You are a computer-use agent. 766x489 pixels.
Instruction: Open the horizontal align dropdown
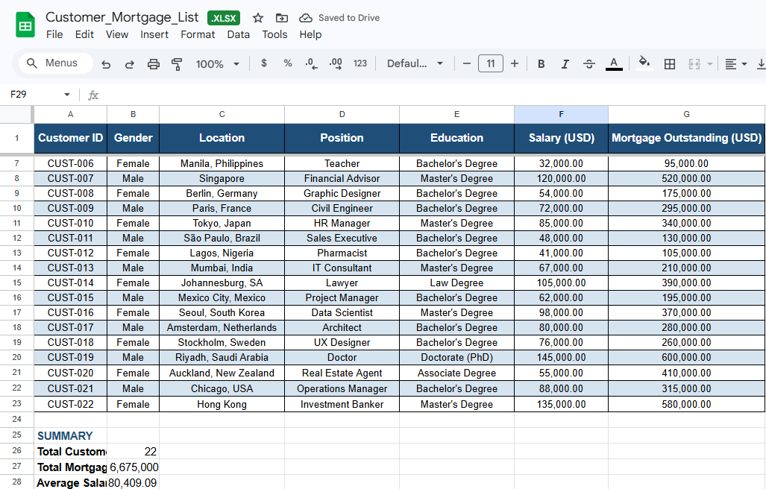735,64
